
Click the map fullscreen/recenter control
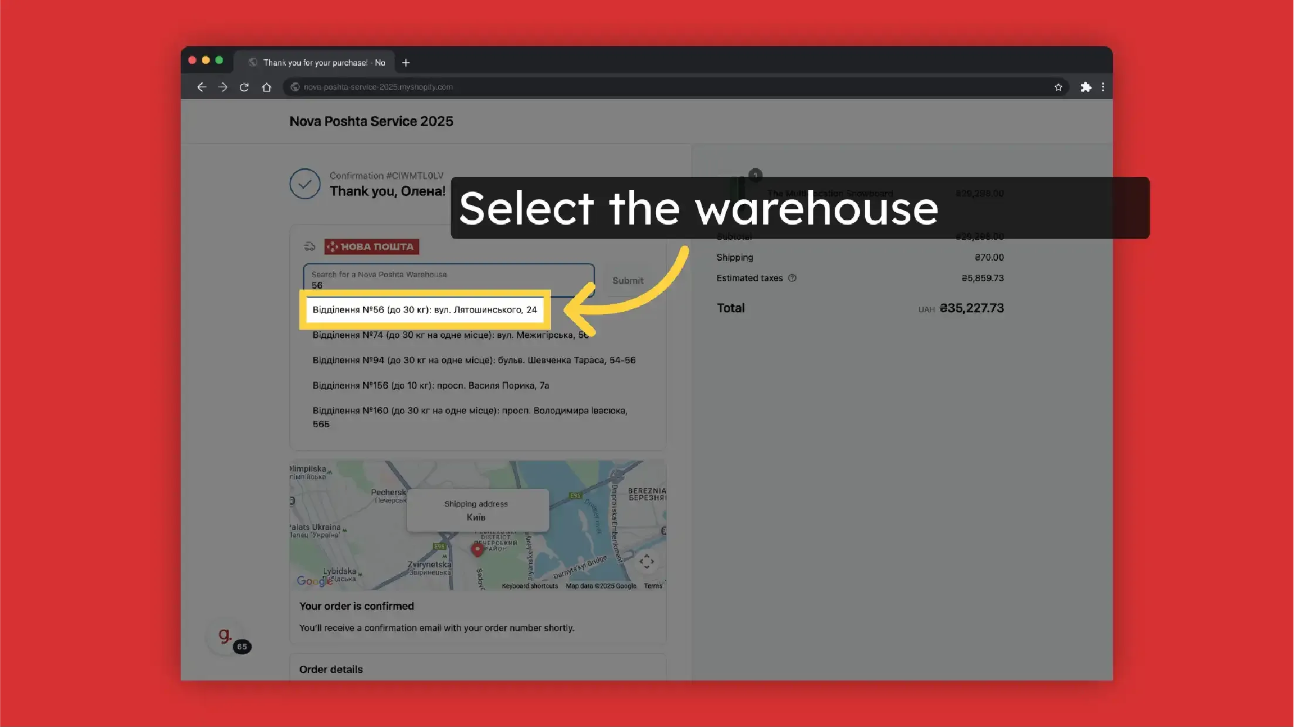(x=646, y=562)
